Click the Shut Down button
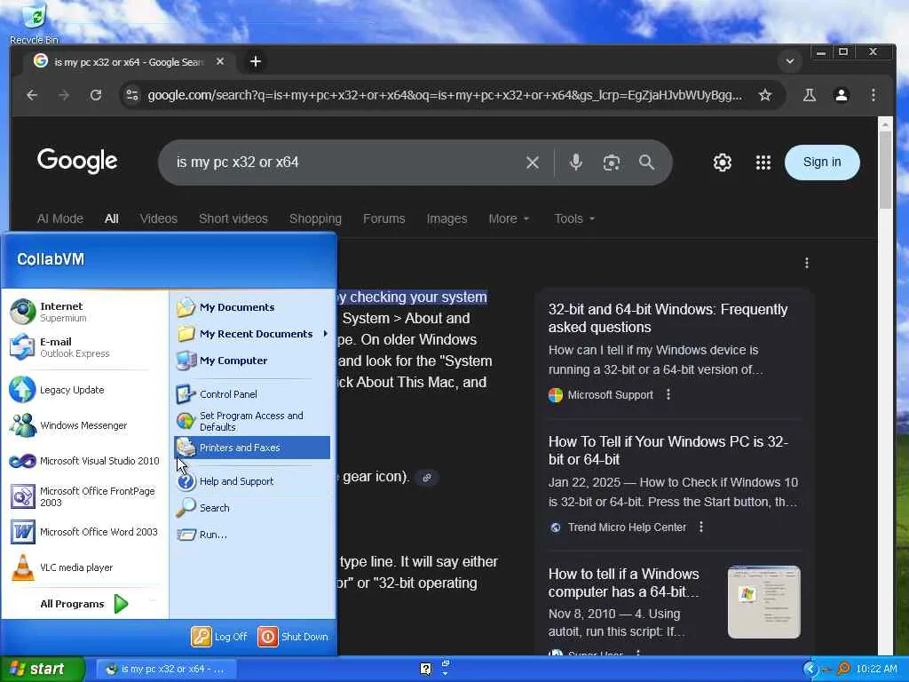Viewport: 909px width, 682px height. (293, 636)
